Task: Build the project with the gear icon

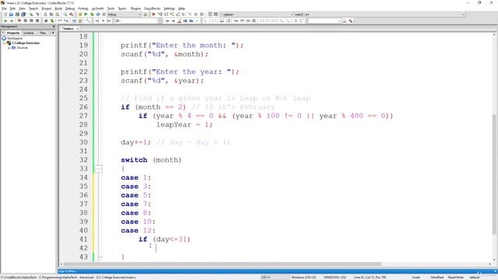Action: coord(80,14)
